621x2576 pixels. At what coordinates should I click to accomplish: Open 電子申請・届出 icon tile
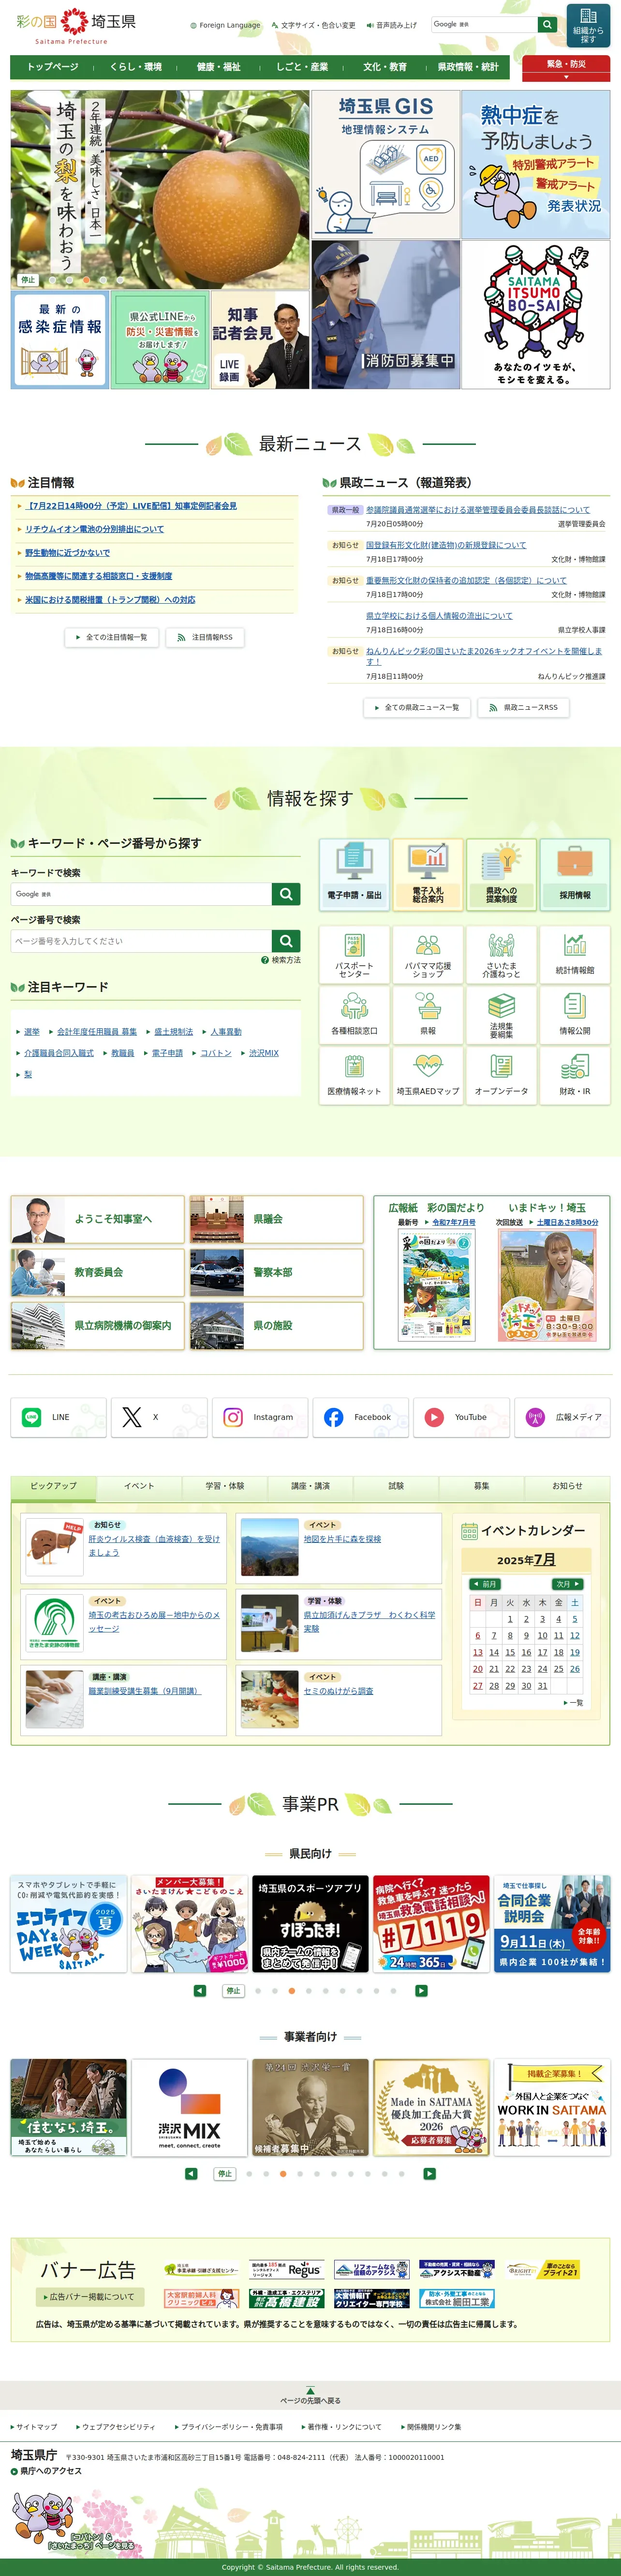[355, 874]
